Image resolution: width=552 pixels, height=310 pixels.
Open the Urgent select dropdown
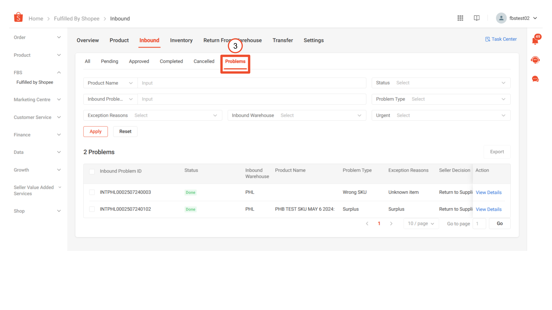441,115
